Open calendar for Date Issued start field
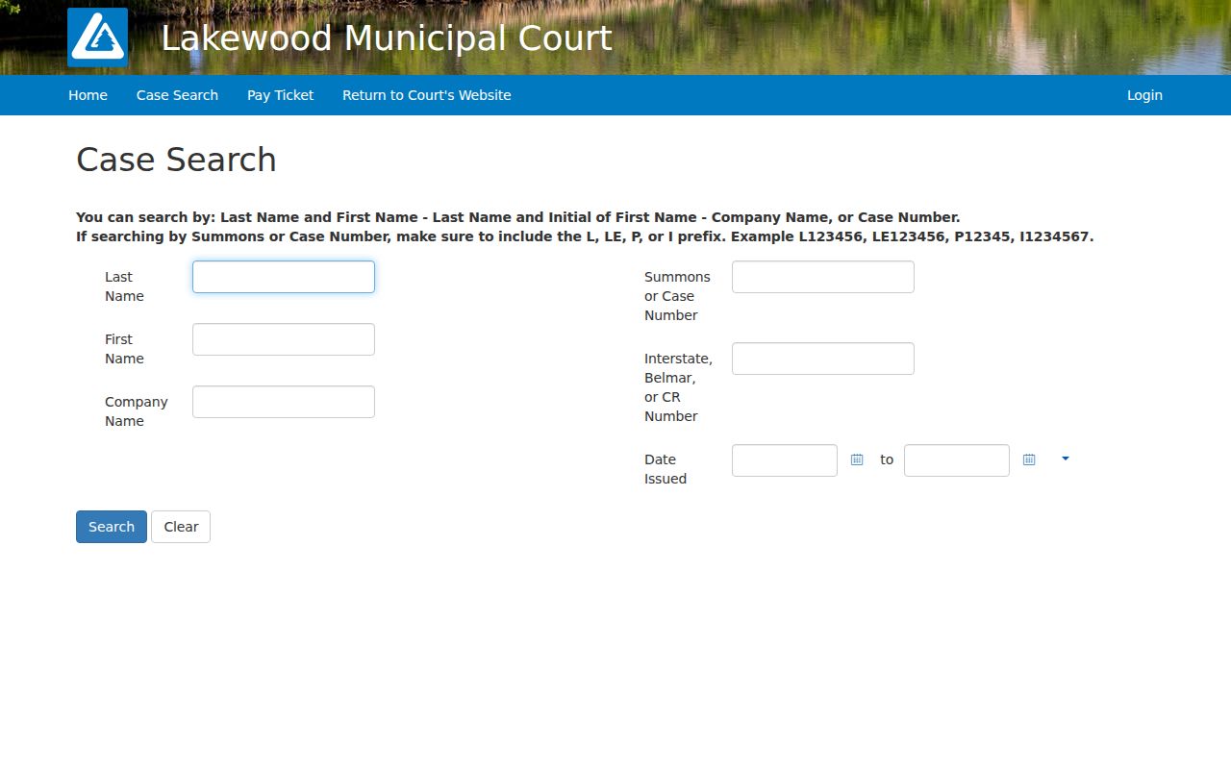Screen dimensions: 1231x769 857,460
